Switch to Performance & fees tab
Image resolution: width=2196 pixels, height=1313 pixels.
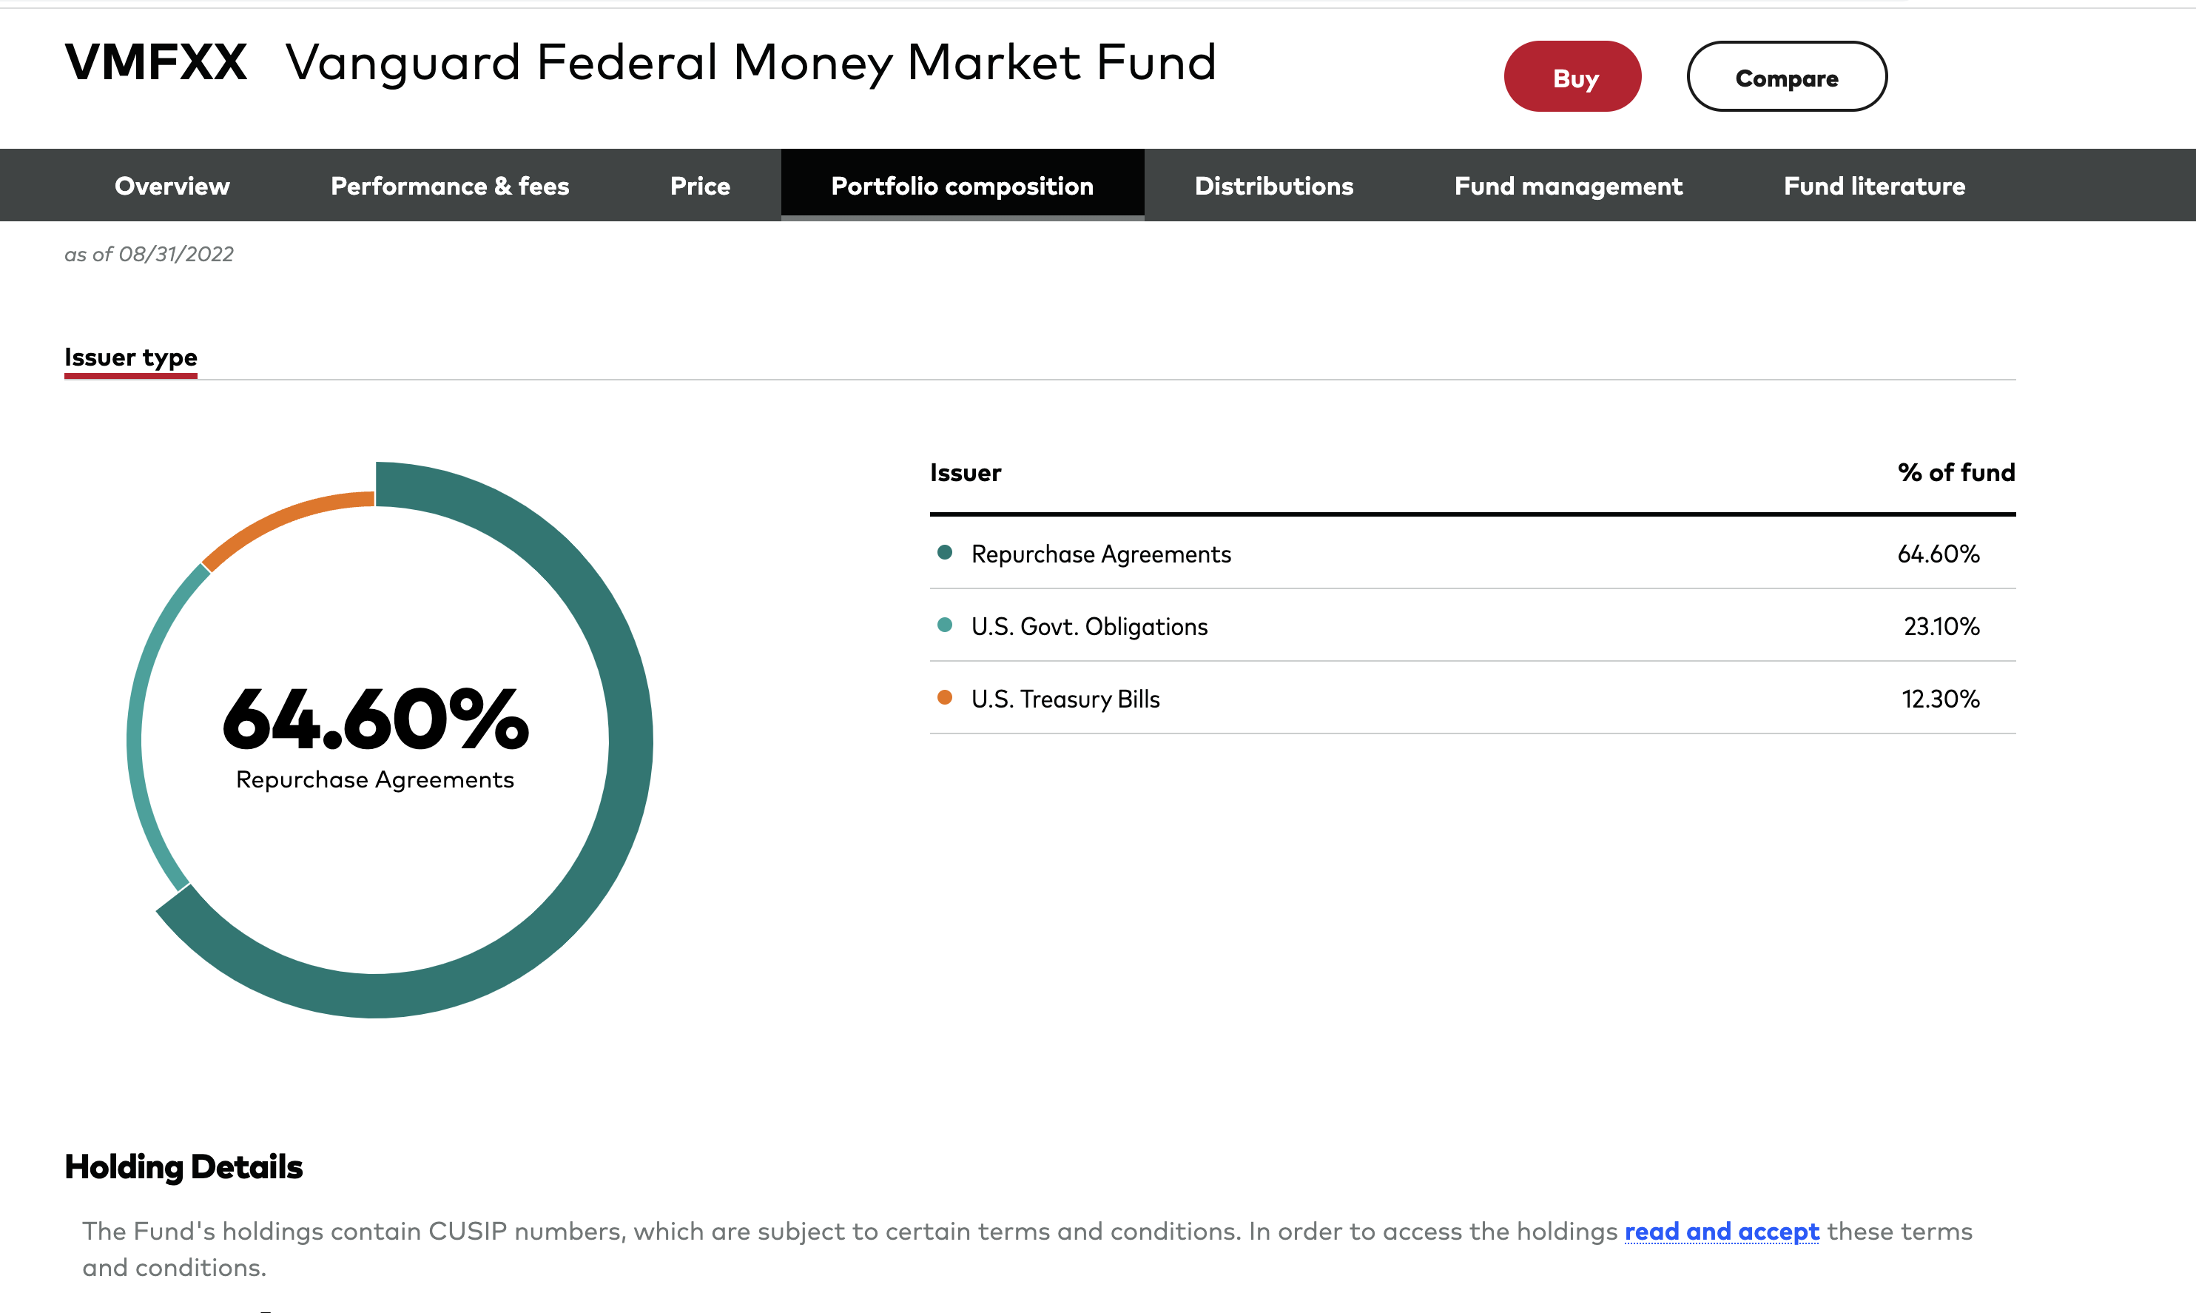coord(449,186)
